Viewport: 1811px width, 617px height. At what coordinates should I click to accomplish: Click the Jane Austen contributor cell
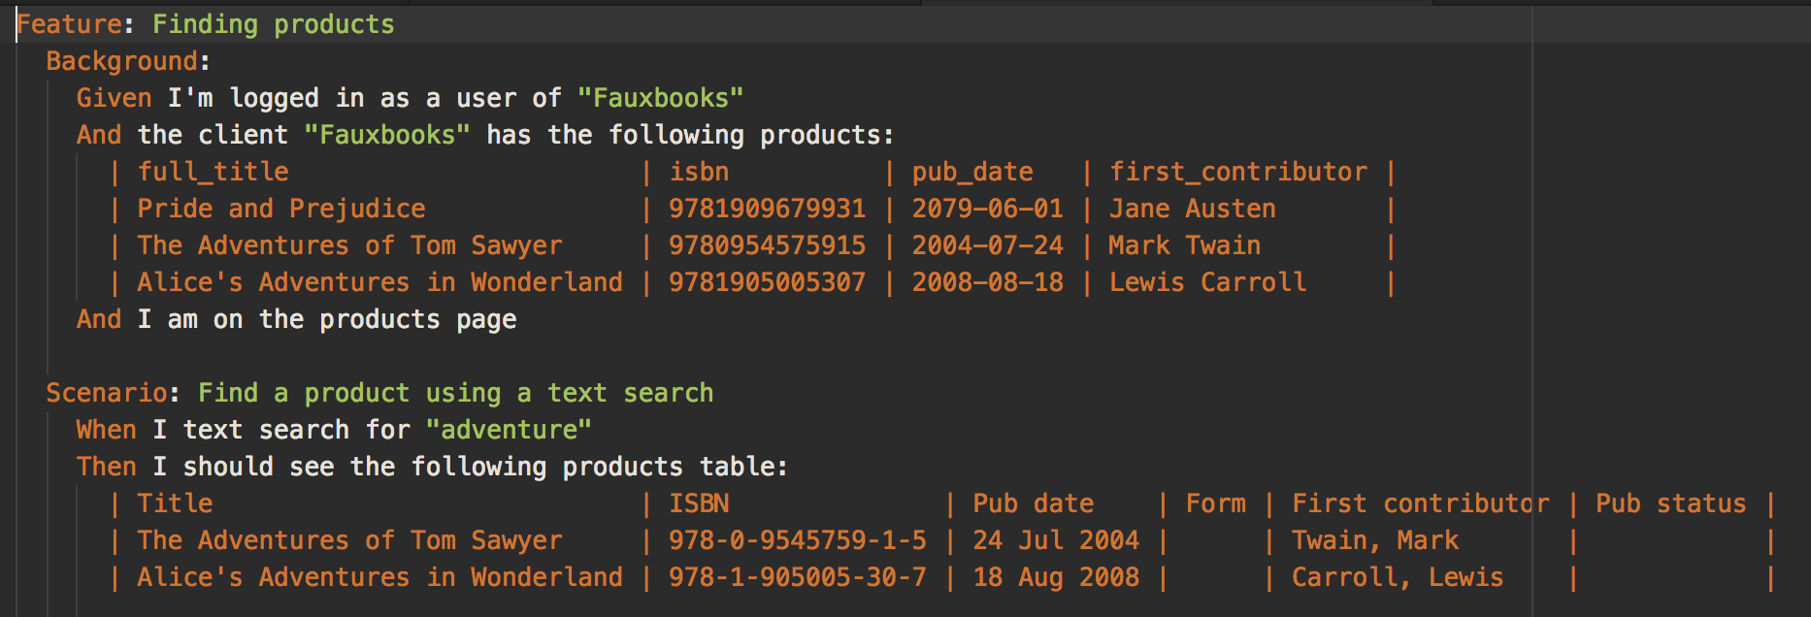tap(1192, 209)
